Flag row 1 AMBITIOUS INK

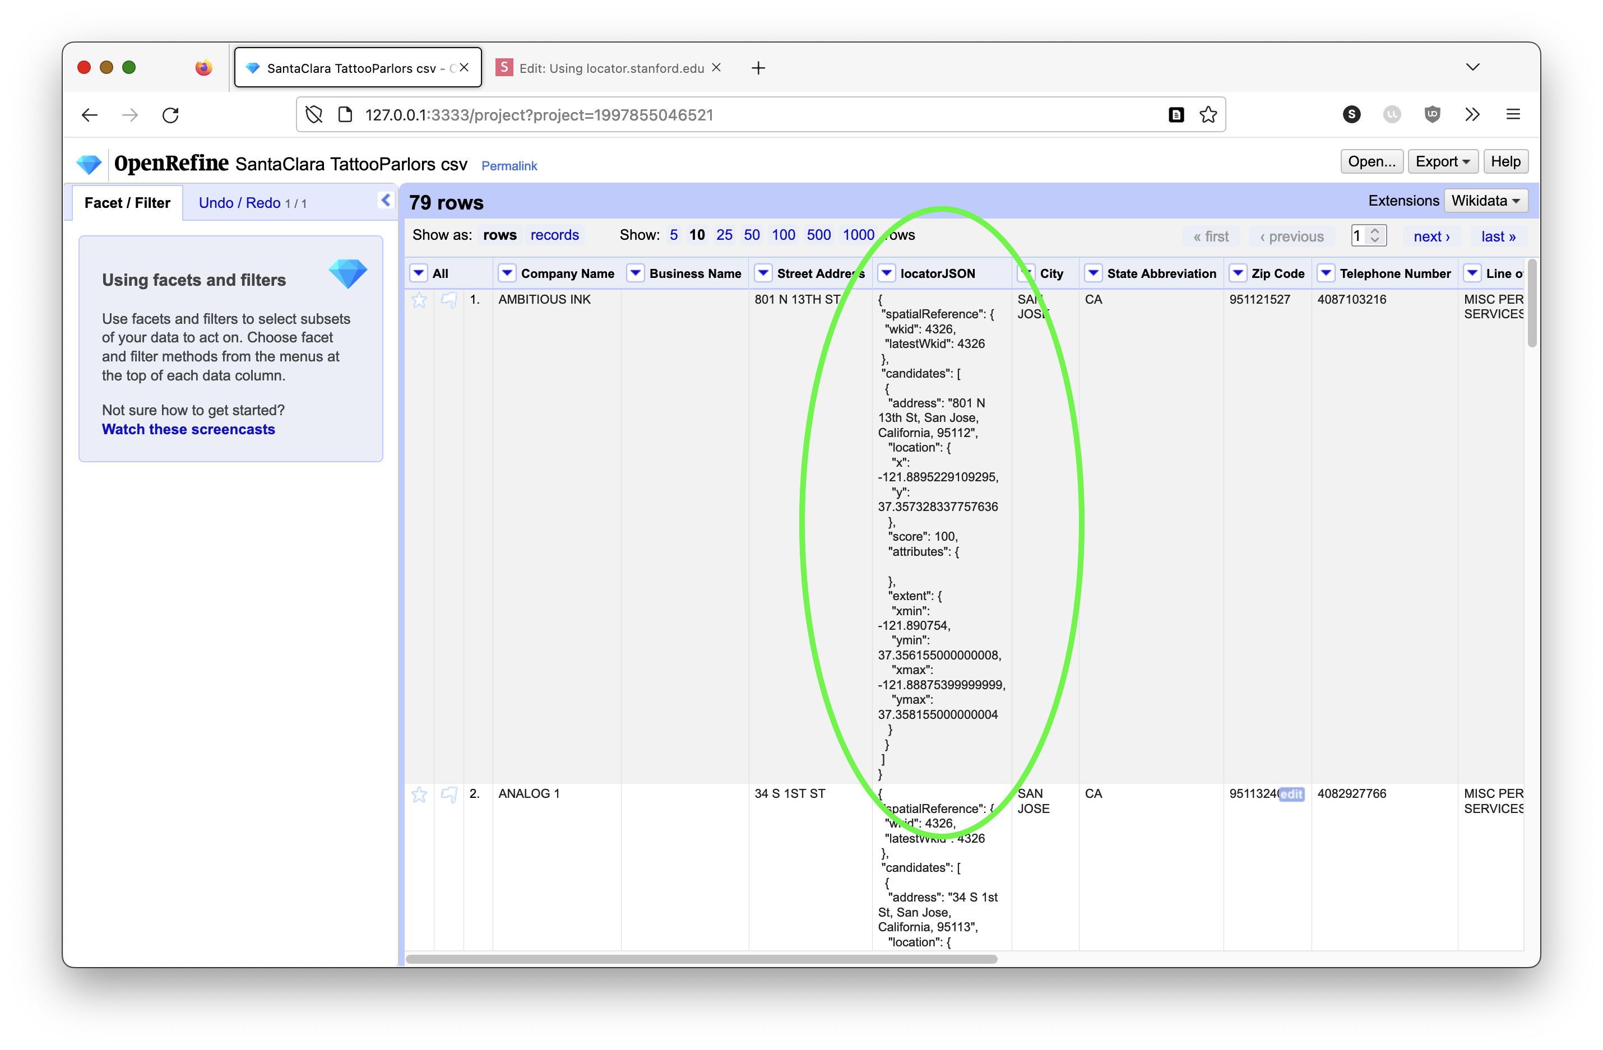448,300
